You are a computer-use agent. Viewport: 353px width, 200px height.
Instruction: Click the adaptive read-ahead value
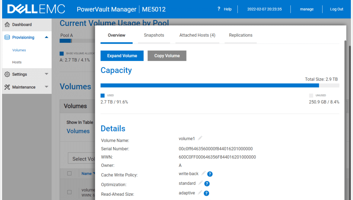(187, 193)
